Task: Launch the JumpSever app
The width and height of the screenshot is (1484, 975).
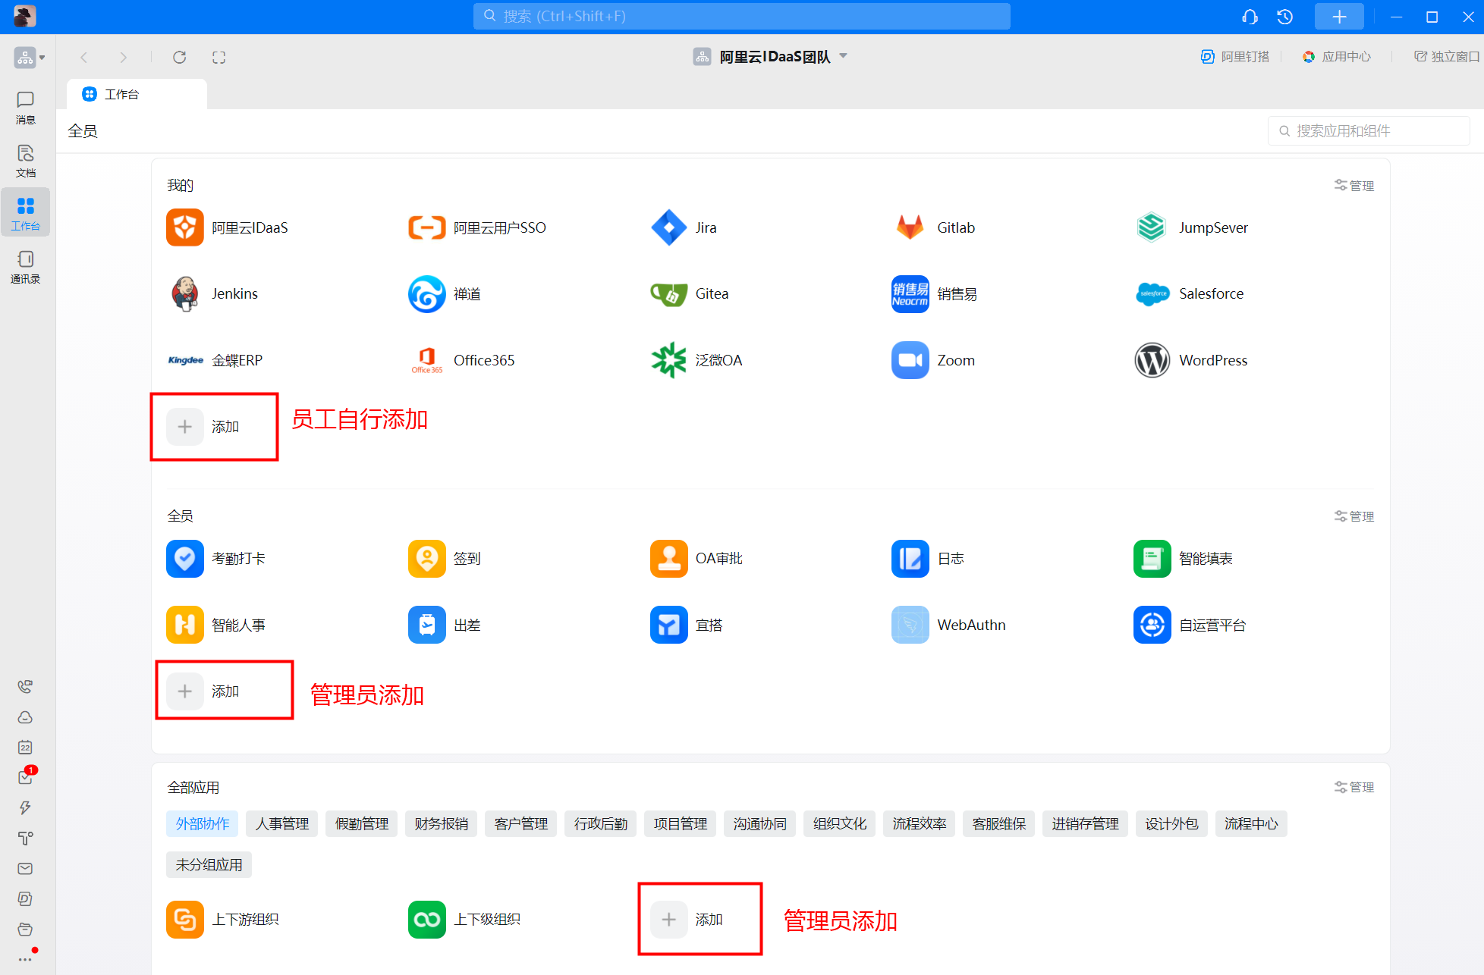Action: (1191, 227)
